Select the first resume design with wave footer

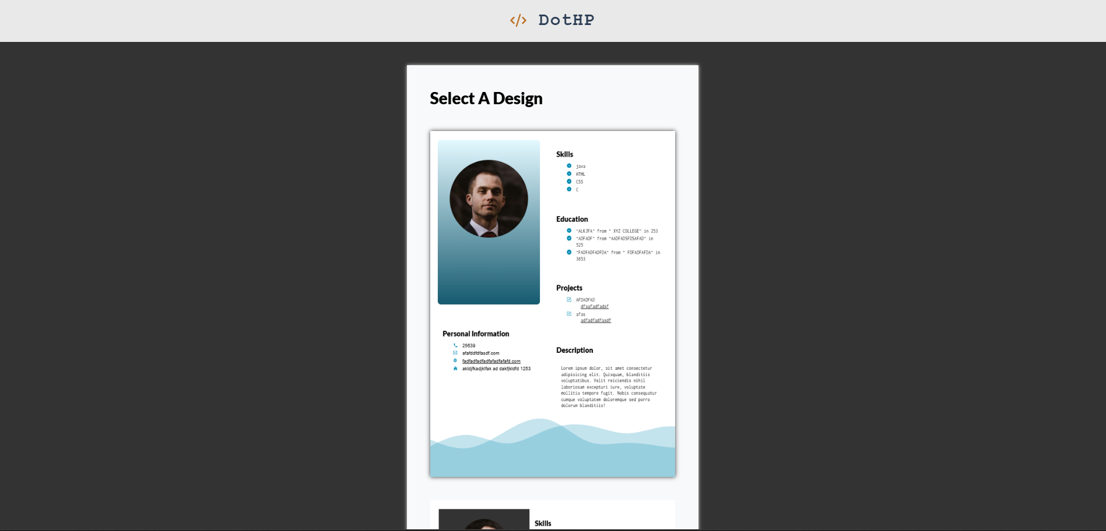[553, 304]
